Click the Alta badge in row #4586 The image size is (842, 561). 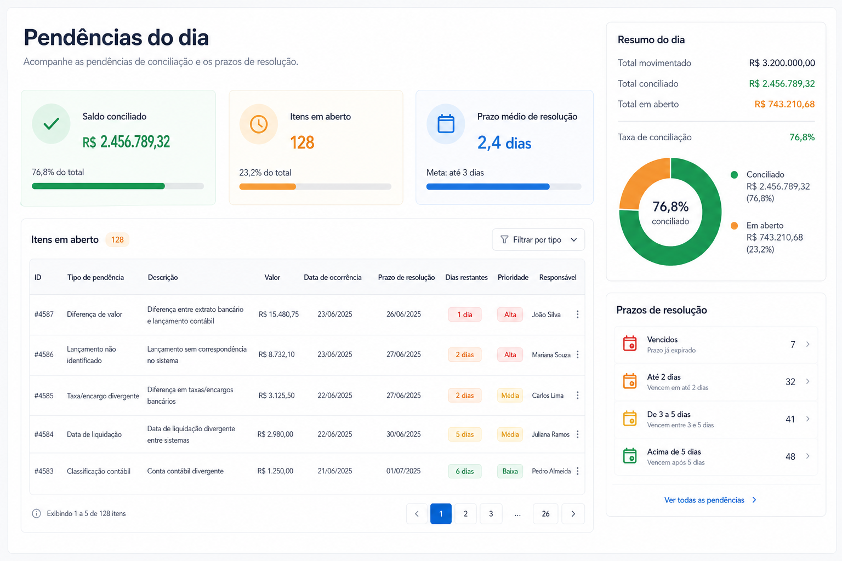coord(510,354)
